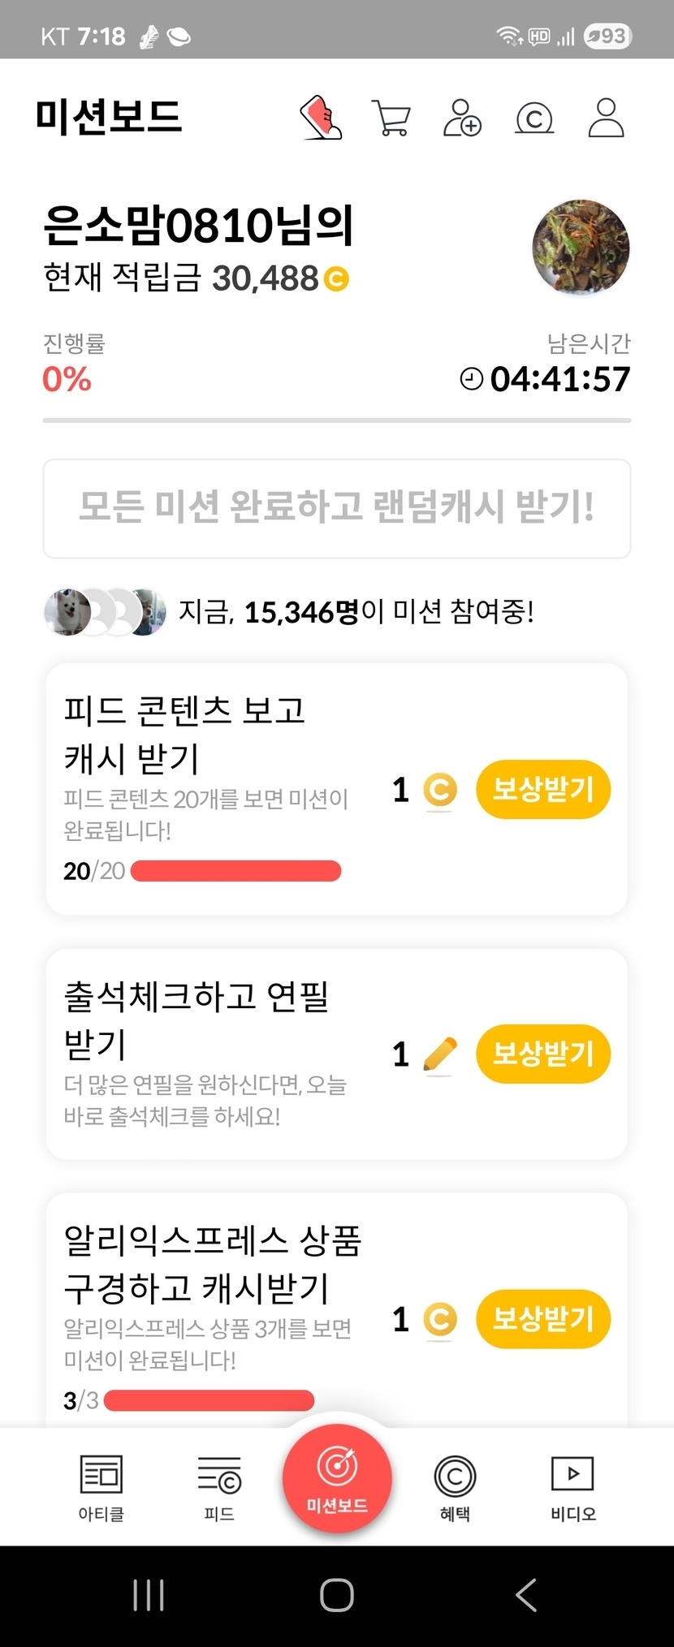Claim the attendance check pencil reward

coord(542,1054)
